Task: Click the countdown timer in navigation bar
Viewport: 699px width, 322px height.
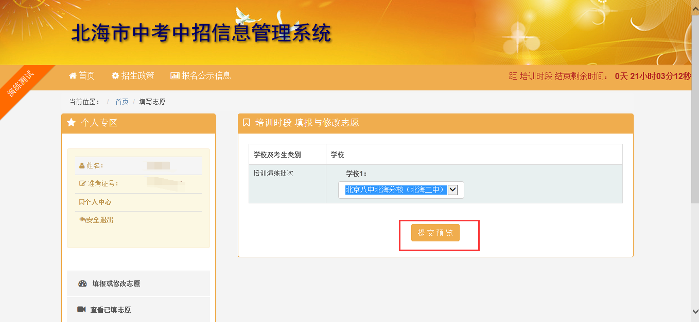Action: click(x=600, y=76)
